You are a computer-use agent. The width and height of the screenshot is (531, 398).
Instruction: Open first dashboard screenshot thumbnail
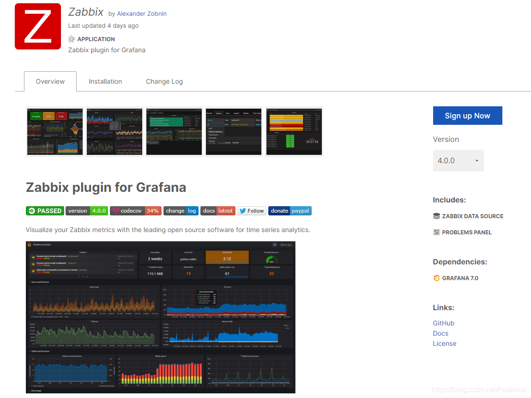pyautogui.click(x=55, y=132)
